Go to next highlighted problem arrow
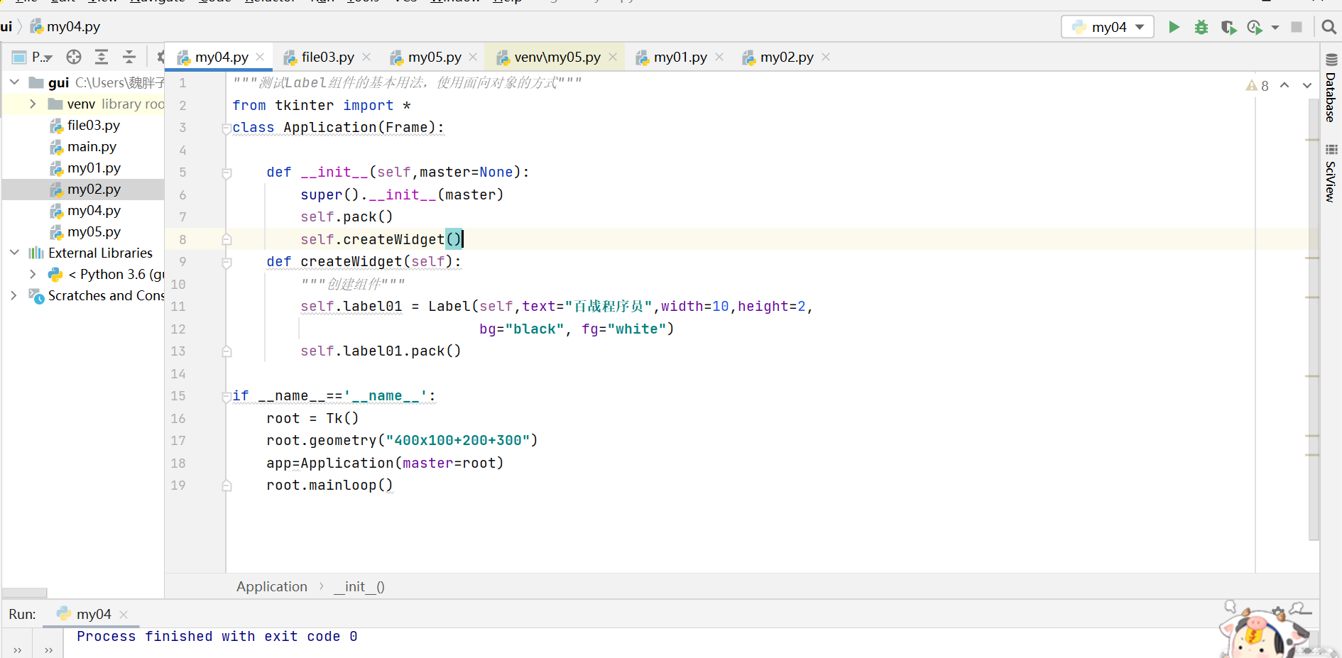Screen dimensions: 1342x658 1306,85
